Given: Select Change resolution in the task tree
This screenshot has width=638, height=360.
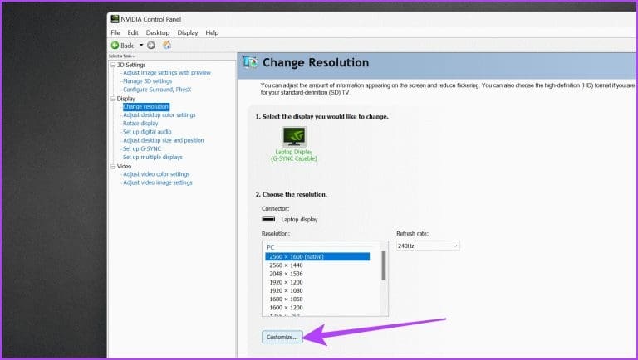Looking at the screenshot, I should click(146, 106).
